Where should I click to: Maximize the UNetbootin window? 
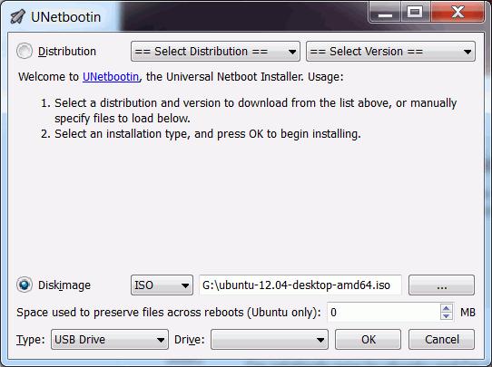[x=416, y=12]
